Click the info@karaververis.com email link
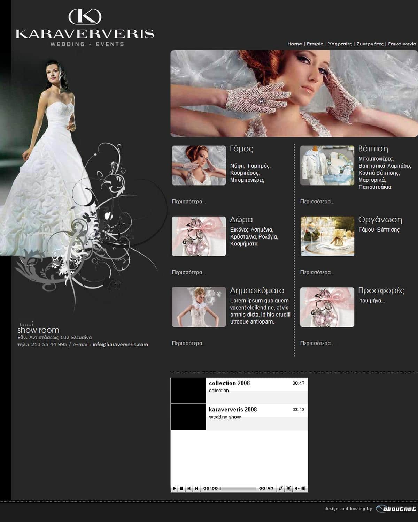Image resolution: width=418 pixels, height=522 pixels. (x=120, y=345)
